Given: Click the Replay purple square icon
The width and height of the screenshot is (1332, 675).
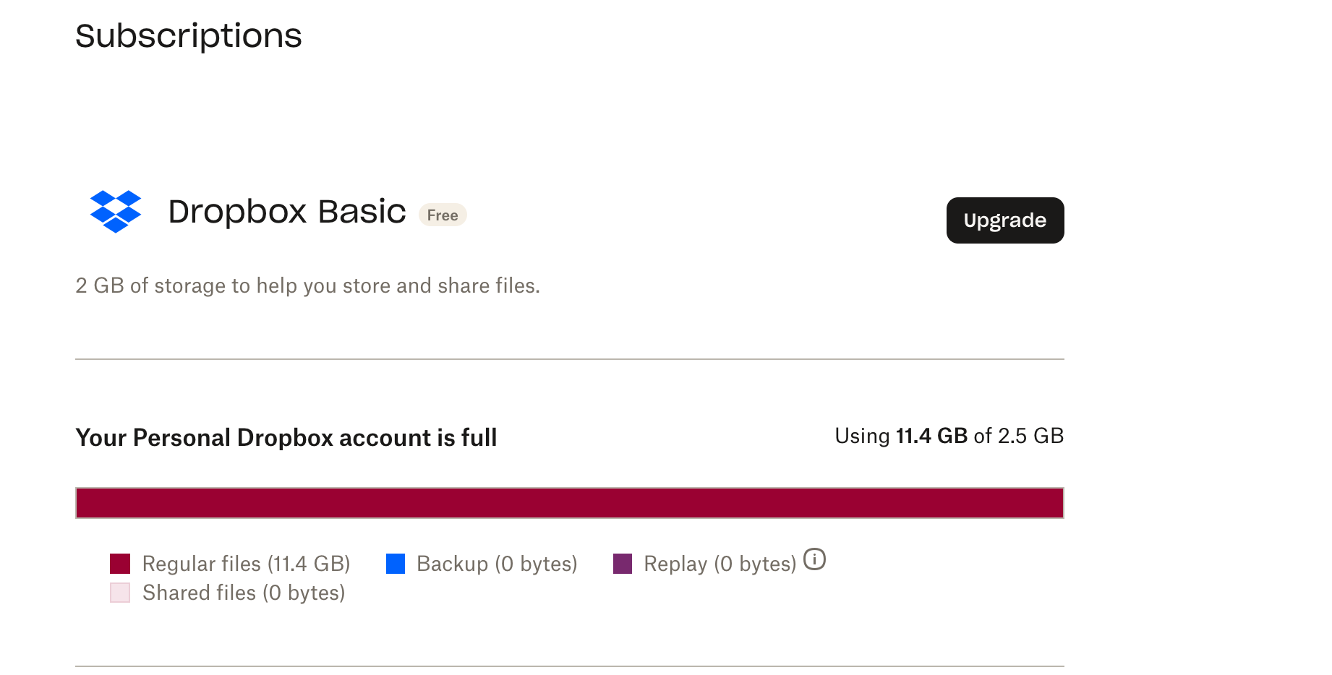Looking at the screenshot, I should click(623, 563).
